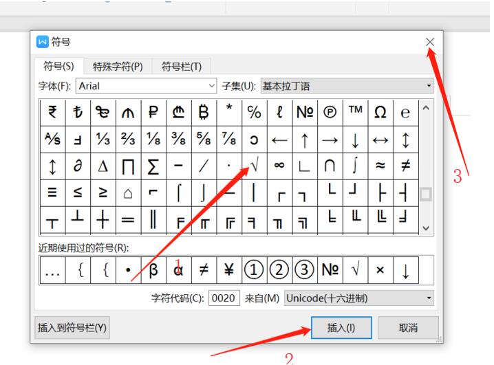
Task: Pick the product ∏ symbol
Action: coord(128,166)
